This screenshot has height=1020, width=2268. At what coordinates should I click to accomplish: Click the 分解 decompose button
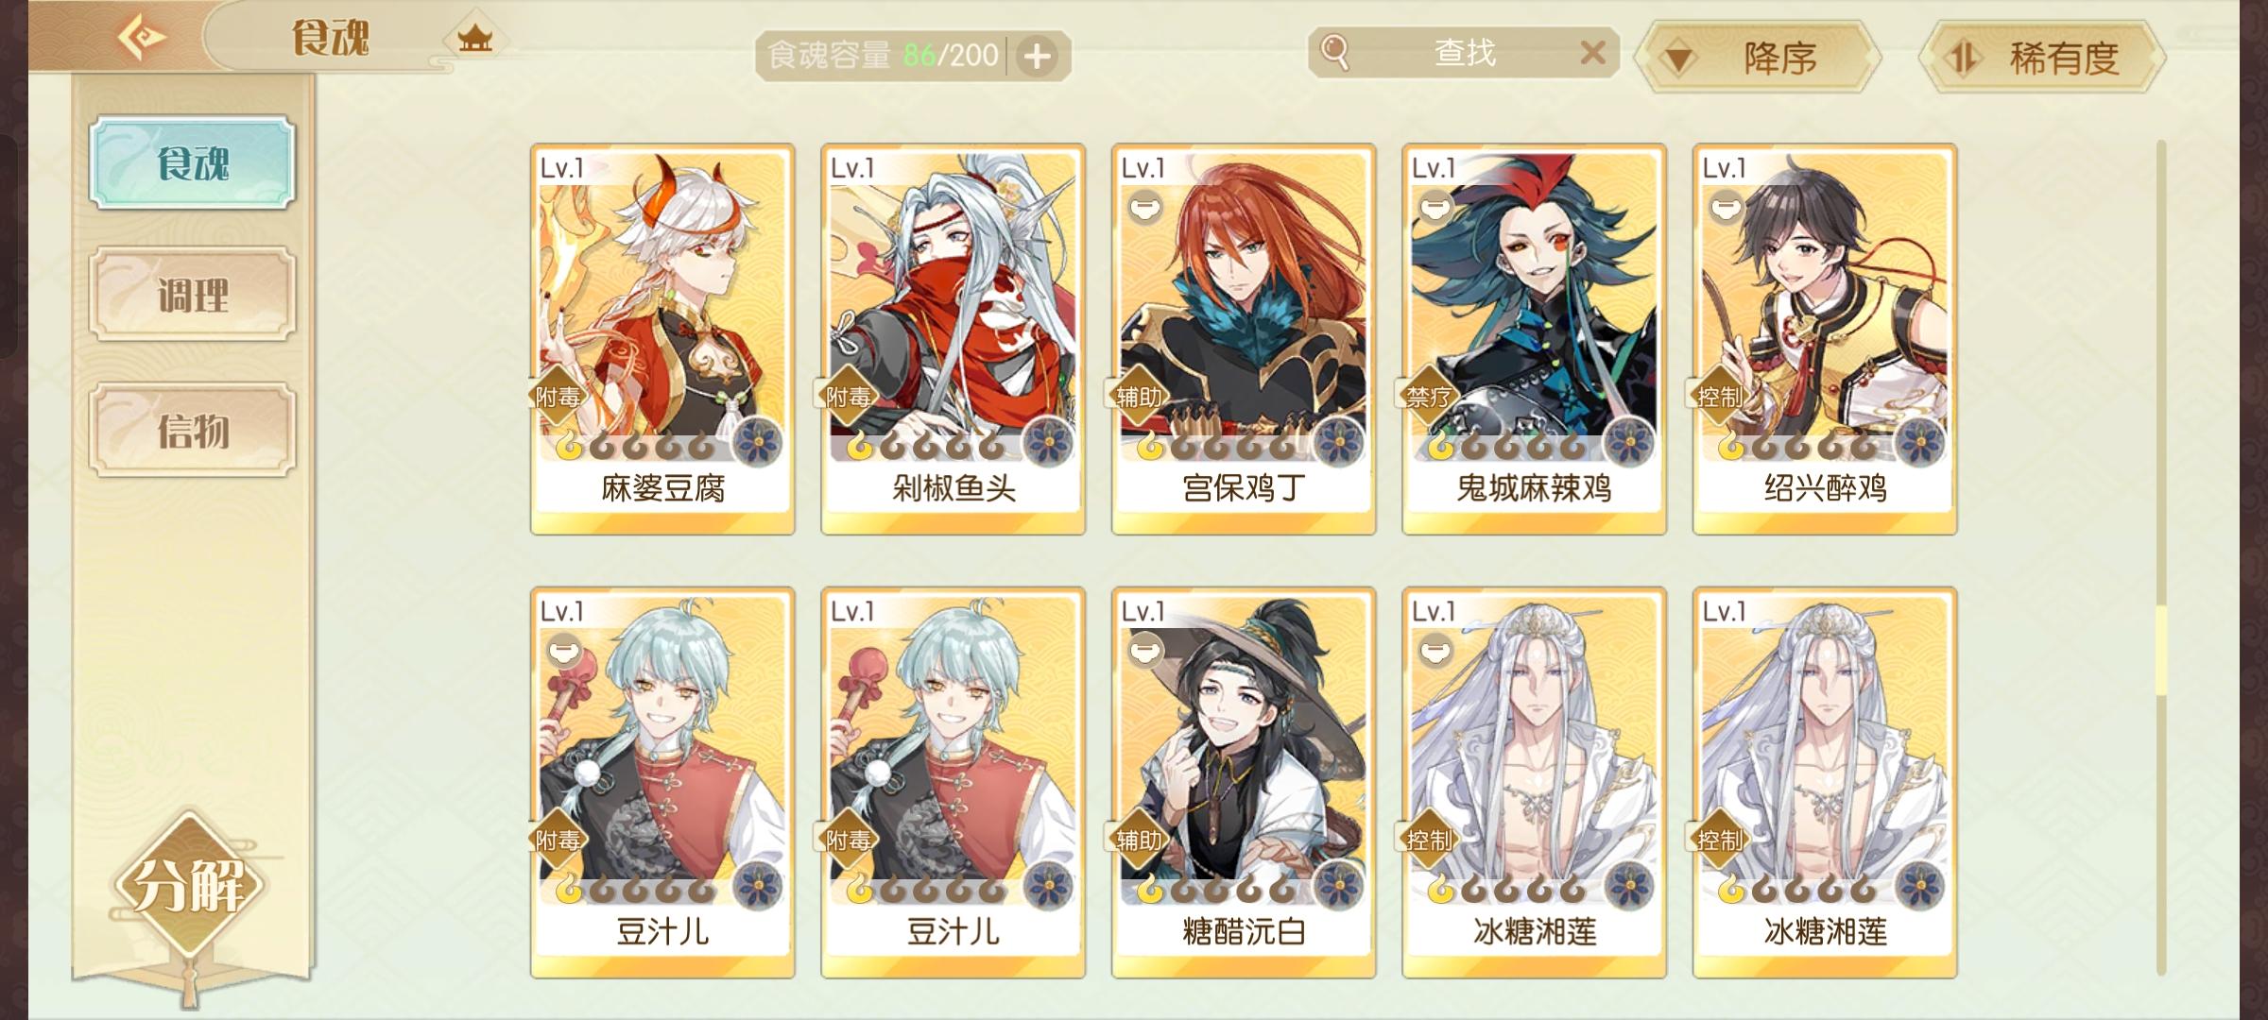coord(190,885)
